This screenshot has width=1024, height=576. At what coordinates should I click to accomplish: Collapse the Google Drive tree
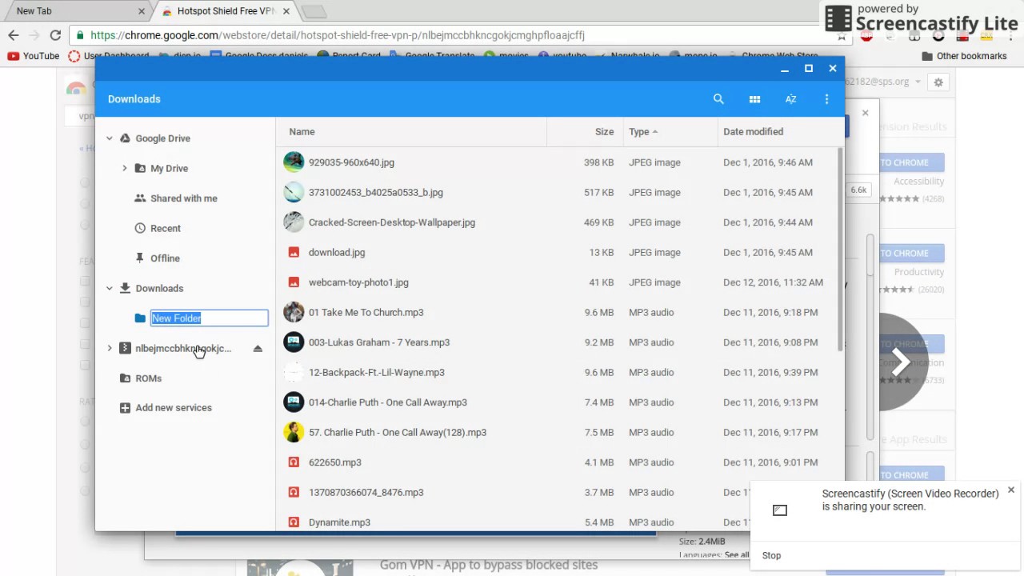(110, 138)
